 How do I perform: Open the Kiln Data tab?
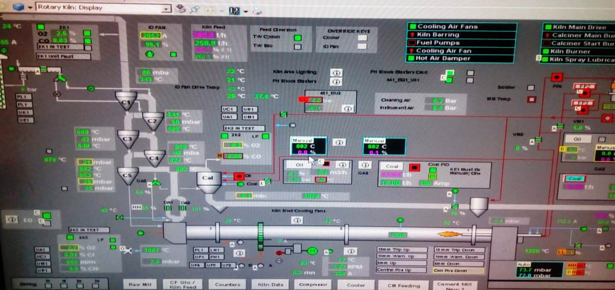click(271, 285)
